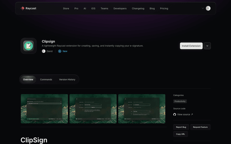Viewport: 231px width, 144px height.
Task: Open the third screenshot thumbnail
Action: (x=142, y=109)
